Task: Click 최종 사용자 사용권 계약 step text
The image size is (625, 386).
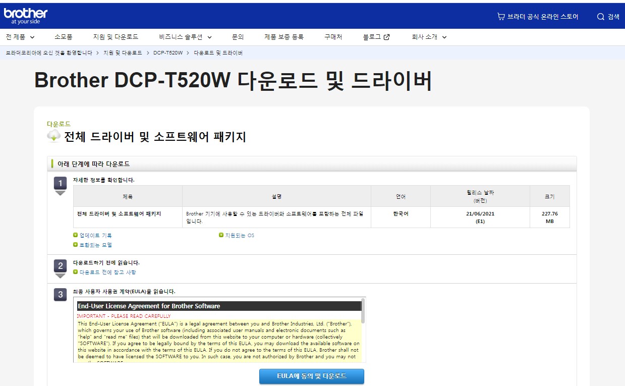Action: pos(124,292)
